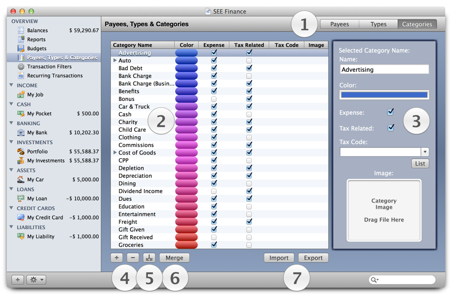This screenshot has height=294, width=452.
Task: Expand the Cost of Goods category
Action: click(x=115, y=152)
